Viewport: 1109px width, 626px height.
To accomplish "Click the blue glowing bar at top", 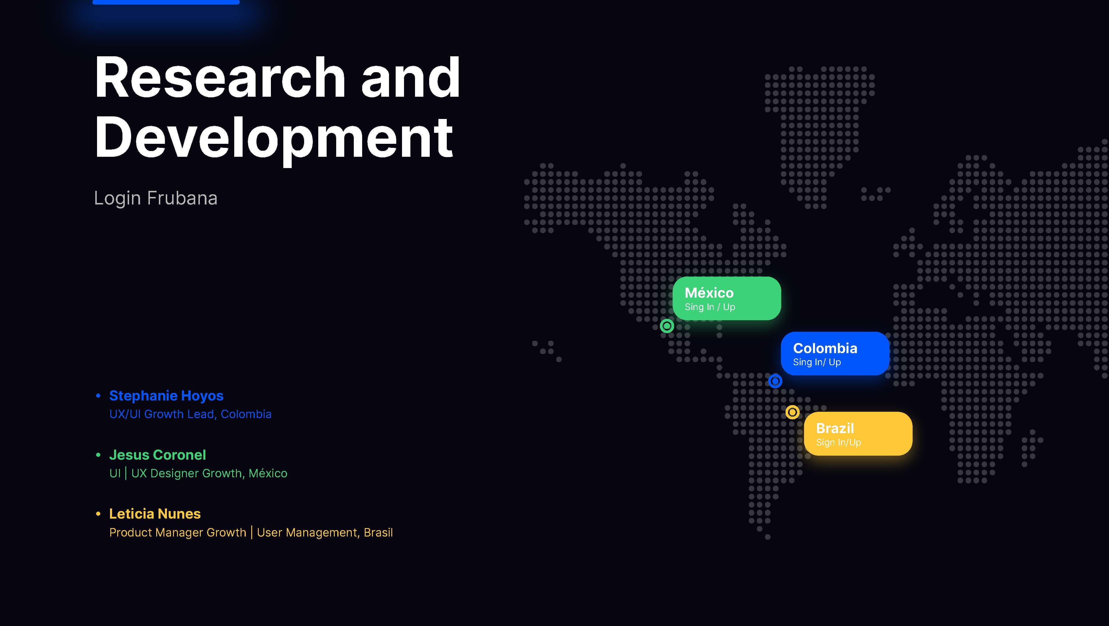I will coord(166,2).
